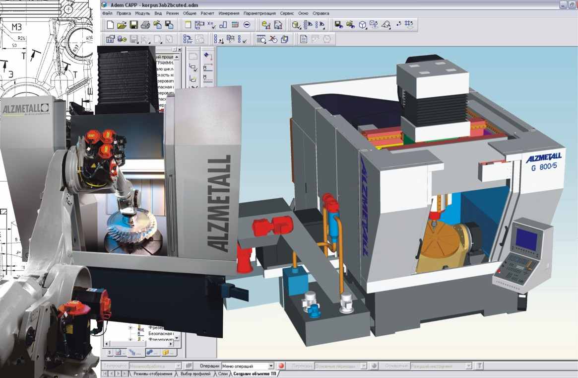The height and width of the screenshot is (378, 578).
Task: Click the circled minus icon
Action: coord(247,25)
